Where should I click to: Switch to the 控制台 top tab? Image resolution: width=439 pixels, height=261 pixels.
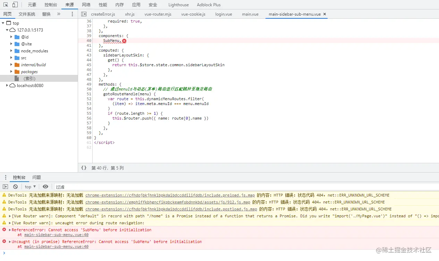point(51,5)
